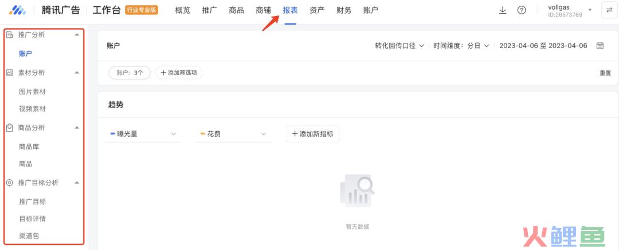Click the 账户: 3个 filter chip

[130, 73]
